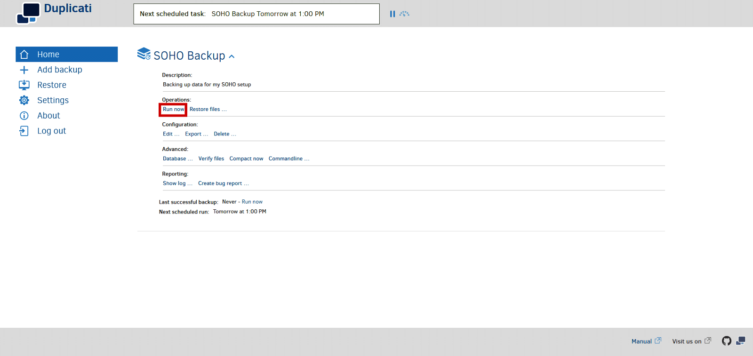This screenshot has height=356, width=753.
Task: Log out from the sidebar menu
Action: coord(51,131)
